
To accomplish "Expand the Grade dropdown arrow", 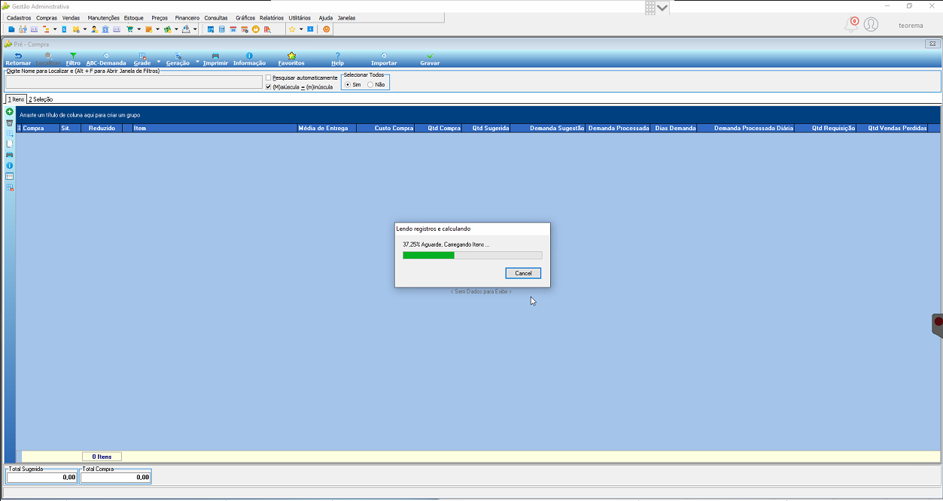I will tap(159, 62).
